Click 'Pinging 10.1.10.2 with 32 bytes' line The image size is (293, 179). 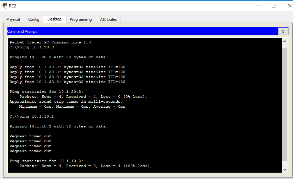[59, 126]
